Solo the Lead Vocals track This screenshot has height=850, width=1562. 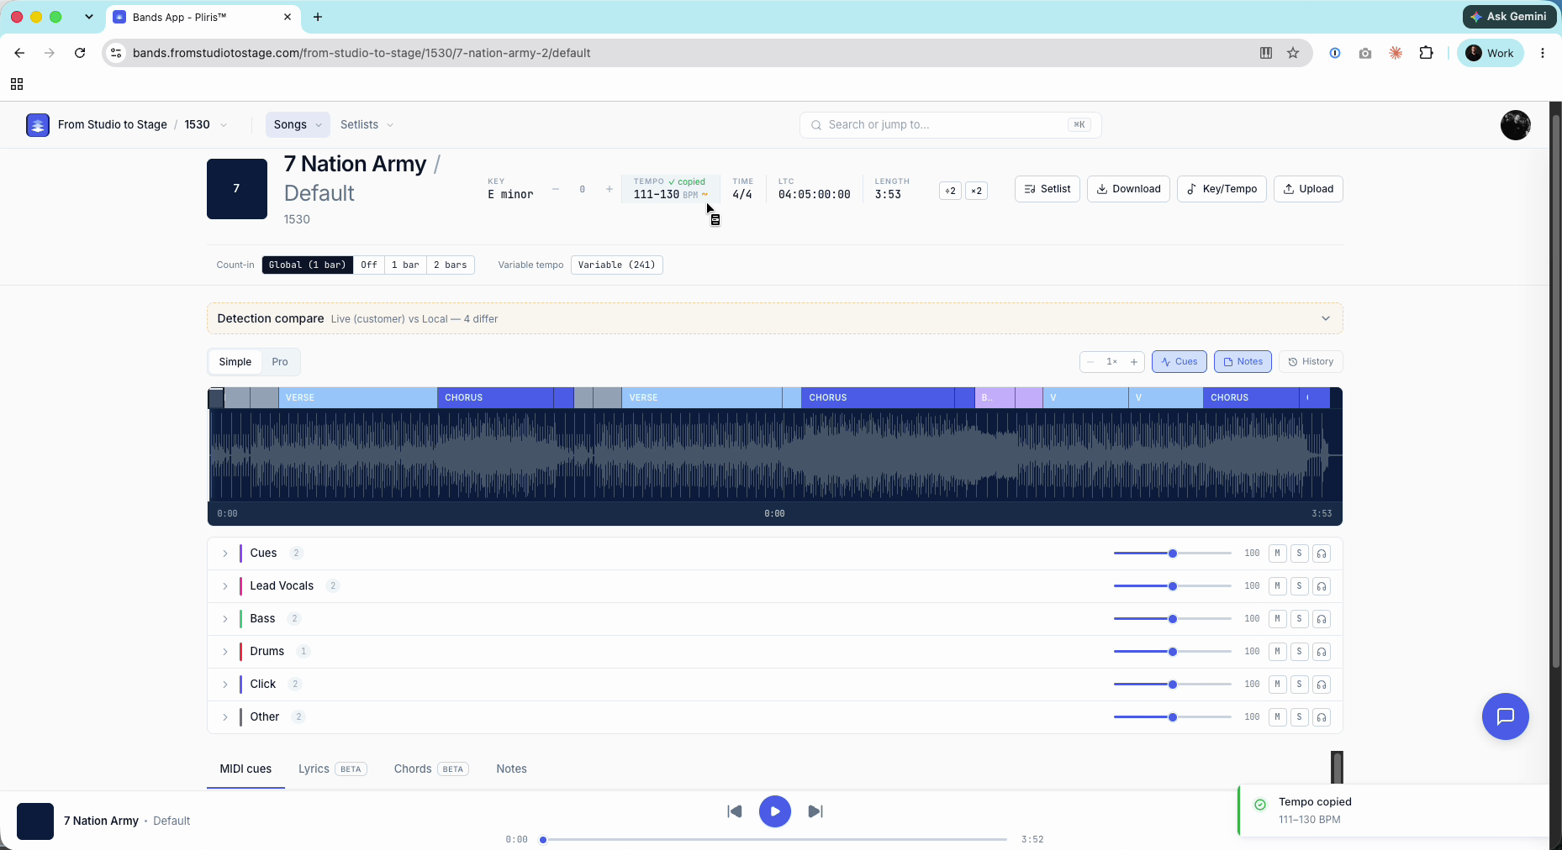[1299, 586]
